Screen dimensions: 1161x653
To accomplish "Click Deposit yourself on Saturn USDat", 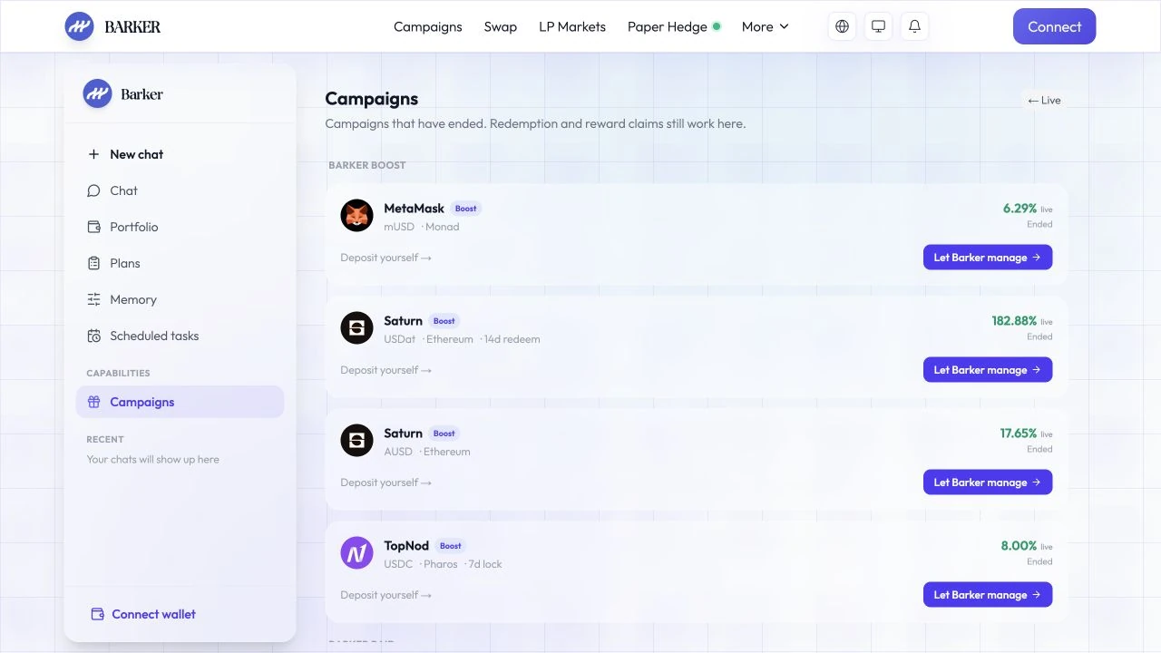I will pyautogui.click(x=386, y=370).
